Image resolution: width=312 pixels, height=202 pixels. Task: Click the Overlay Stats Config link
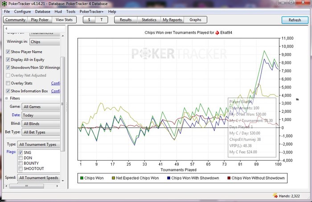56,83
